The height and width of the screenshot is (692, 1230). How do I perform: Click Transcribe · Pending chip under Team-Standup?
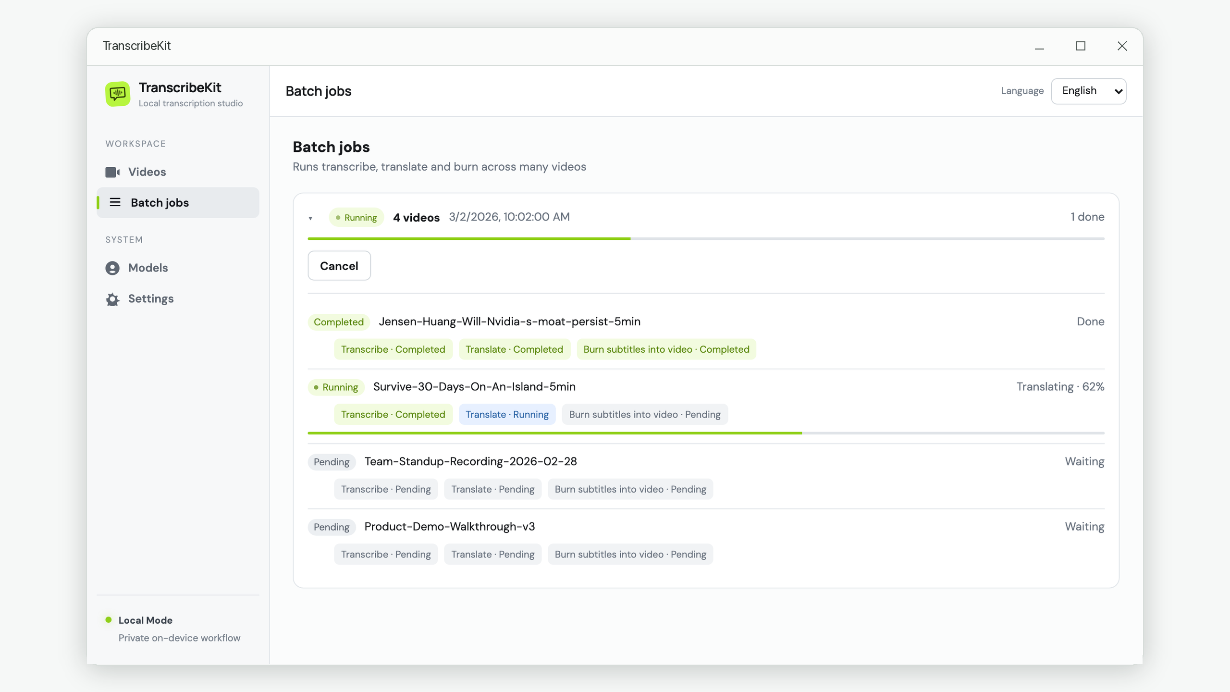click(386, 489)
